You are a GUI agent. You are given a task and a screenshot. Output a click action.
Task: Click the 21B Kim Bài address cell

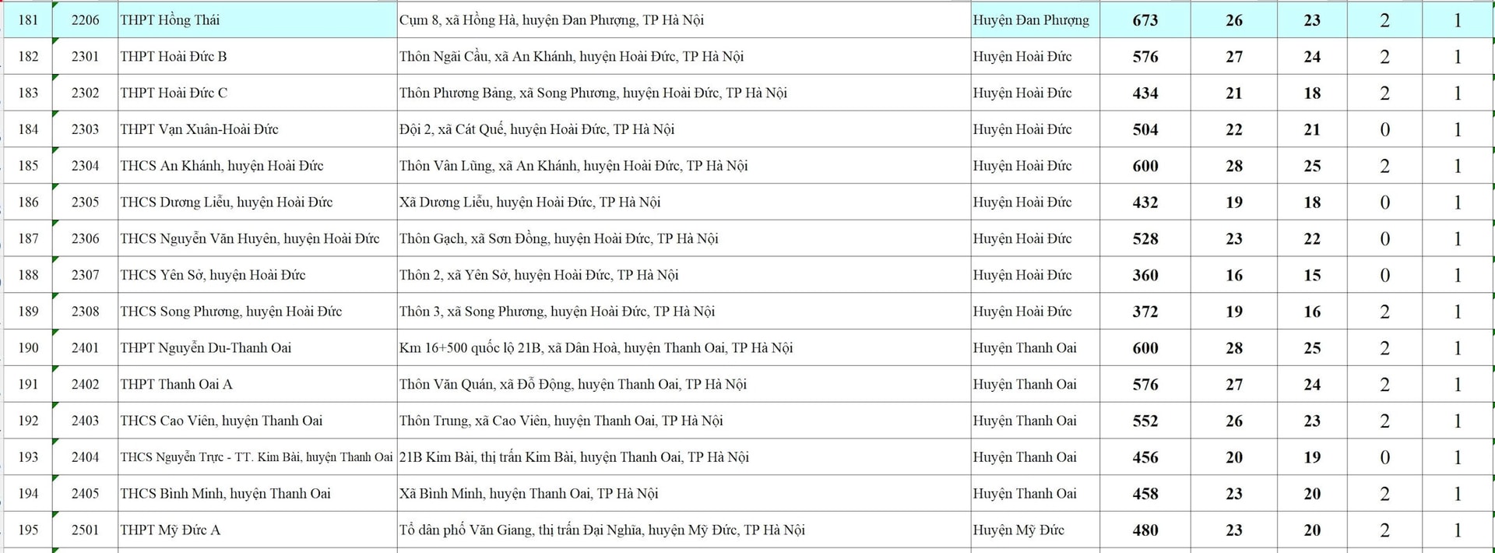[x=683, y=457]
